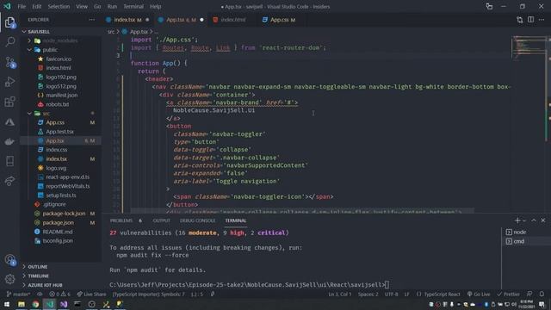
Task: Click the feedback icon in status bar
Action: (529, 294)
